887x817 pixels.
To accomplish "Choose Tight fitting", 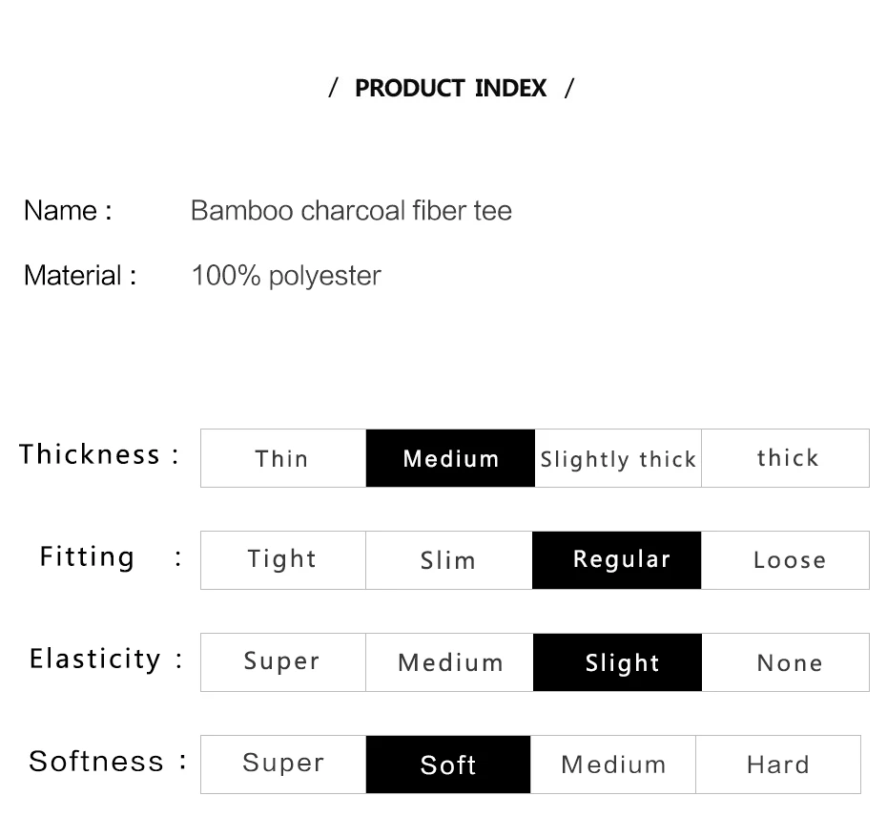I will [282, 559].
